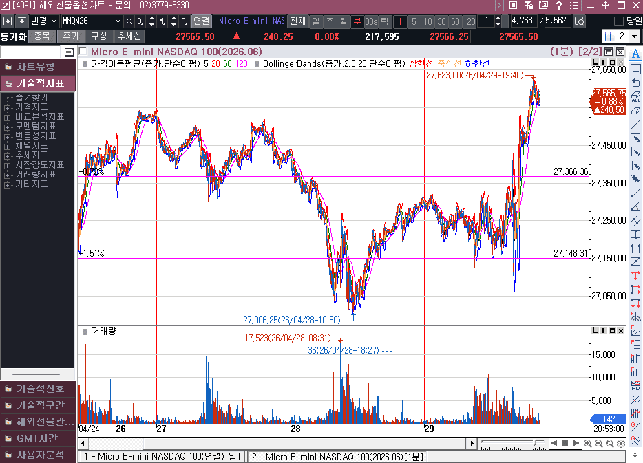Viewport: 643px width, 463px height.
Task: Select the trend line drawing tool
Action: [635, 124]
